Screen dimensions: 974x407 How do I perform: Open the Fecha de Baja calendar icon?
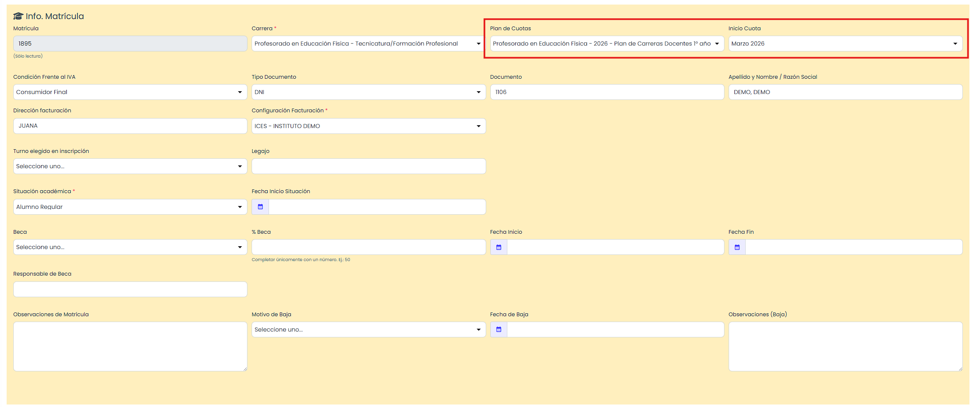[499, 329]
